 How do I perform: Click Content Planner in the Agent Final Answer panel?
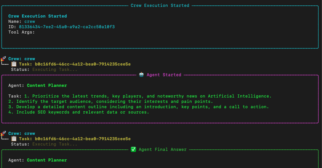(x=47, y=160)
